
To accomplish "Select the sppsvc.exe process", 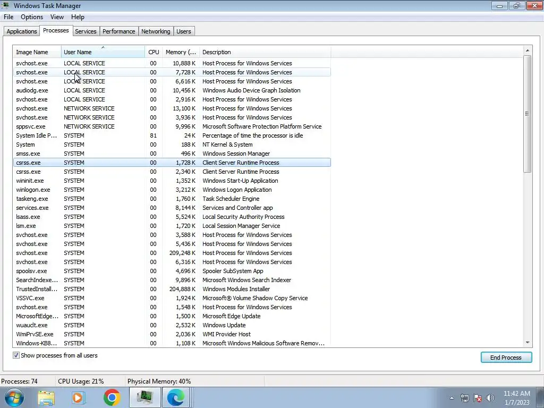I will (172, 126).
